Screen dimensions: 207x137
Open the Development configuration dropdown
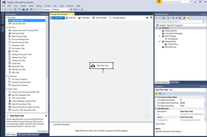point(47,10)
